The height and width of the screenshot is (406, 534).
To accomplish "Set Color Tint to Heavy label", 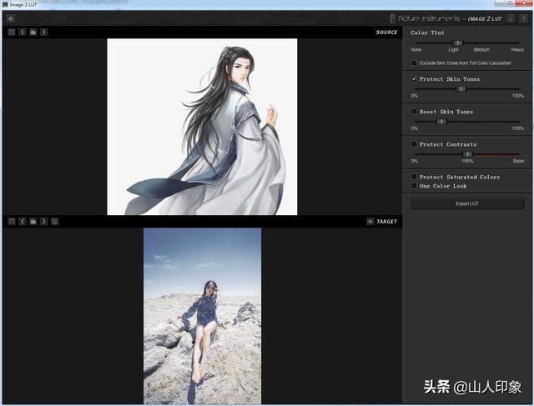I will point(517,50).
